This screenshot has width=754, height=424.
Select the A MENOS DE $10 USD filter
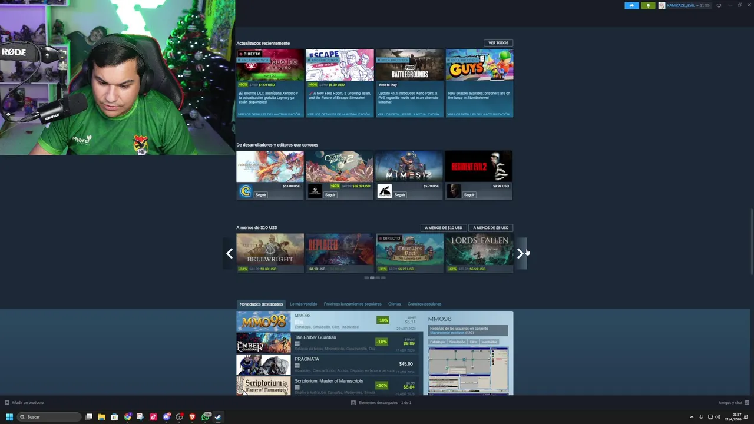click(444, 228)
